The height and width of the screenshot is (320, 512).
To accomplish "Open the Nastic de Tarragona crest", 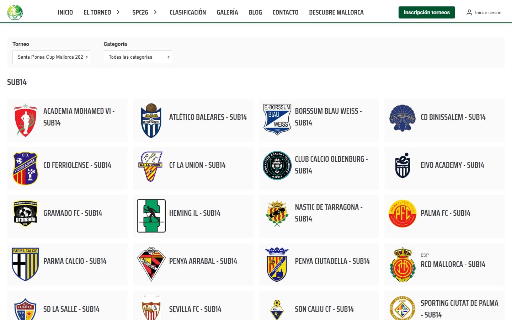I will (x=277, y=213).
